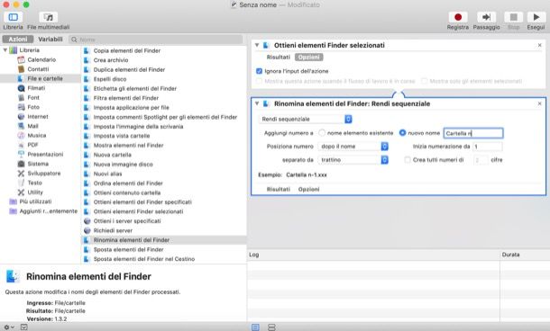Select the Font library category
The width and height of the screenshot is (550, 331).
click(33, 98)
